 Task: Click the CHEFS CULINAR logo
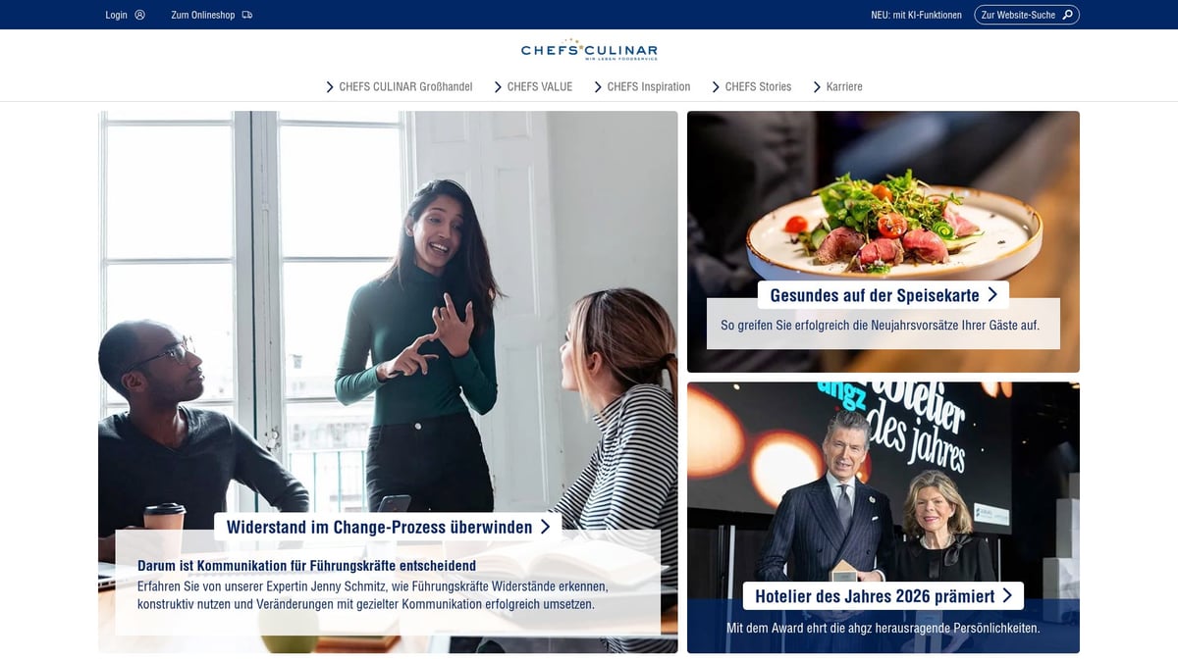click(589, 52)
